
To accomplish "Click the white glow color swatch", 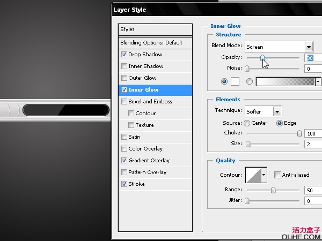I will [235, 81].
